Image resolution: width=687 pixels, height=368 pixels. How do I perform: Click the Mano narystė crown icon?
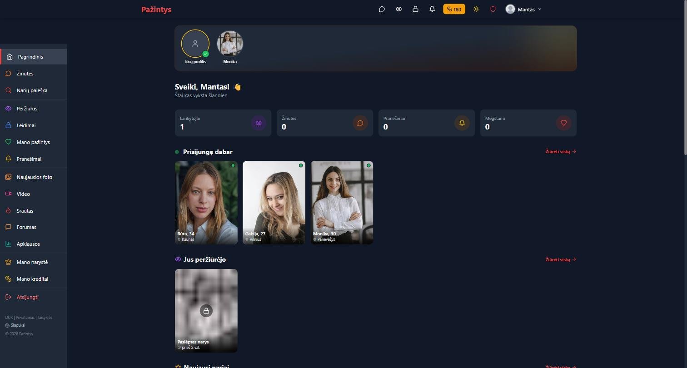8,262
